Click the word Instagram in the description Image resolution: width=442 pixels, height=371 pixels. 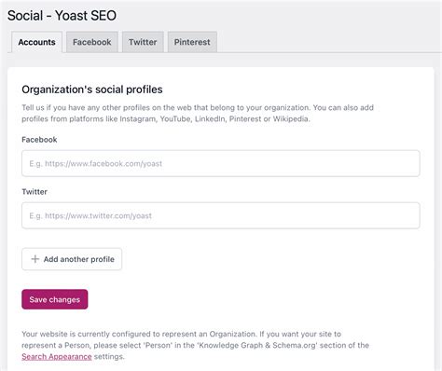pos(138,119)
